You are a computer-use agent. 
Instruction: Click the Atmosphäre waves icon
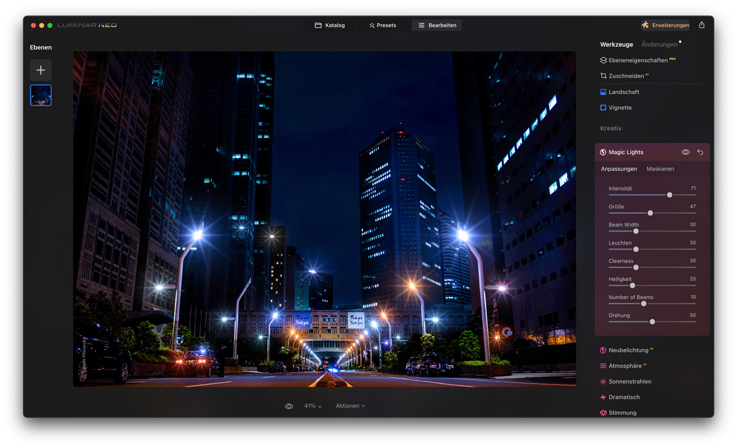click(x=603, y=366)
